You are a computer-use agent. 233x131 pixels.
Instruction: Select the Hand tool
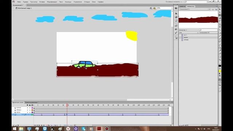[x=220, y=57]
